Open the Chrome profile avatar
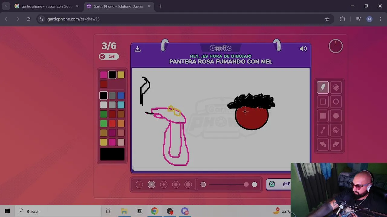 (369, 19)
